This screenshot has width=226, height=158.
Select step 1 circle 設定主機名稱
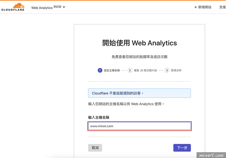point(100,70)
